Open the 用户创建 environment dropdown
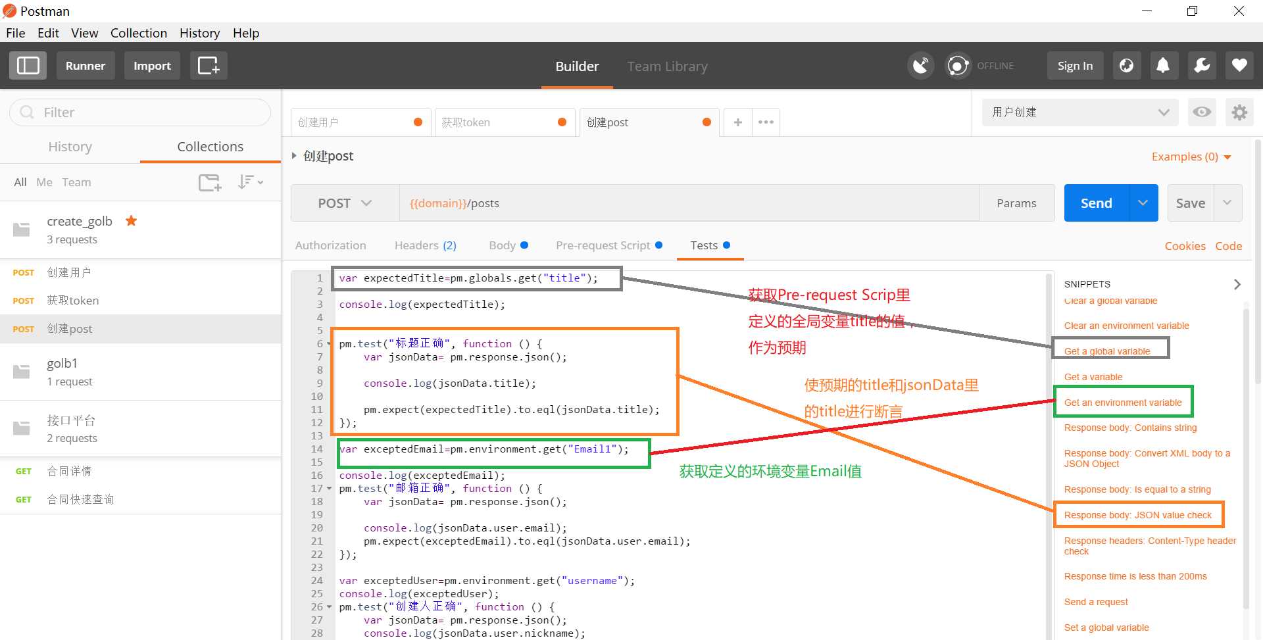 [x=1081, y=112]
